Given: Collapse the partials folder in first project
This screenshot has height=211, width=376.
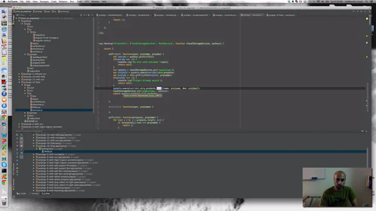Looking at the screenshot, I should pyautogui.click(x=25, y=55).
